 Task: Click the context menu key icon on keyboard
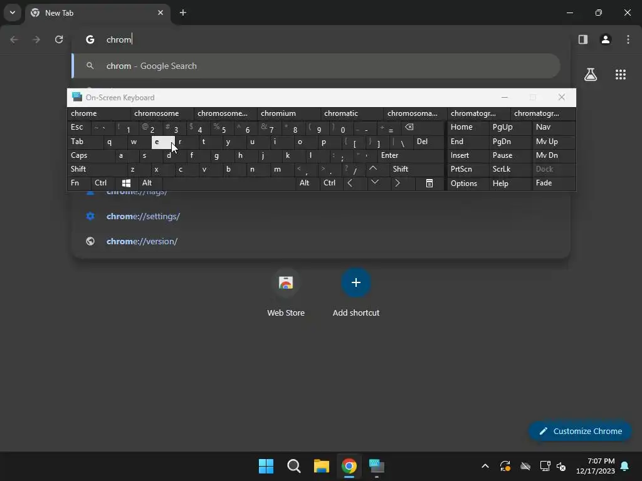(429, 184)
